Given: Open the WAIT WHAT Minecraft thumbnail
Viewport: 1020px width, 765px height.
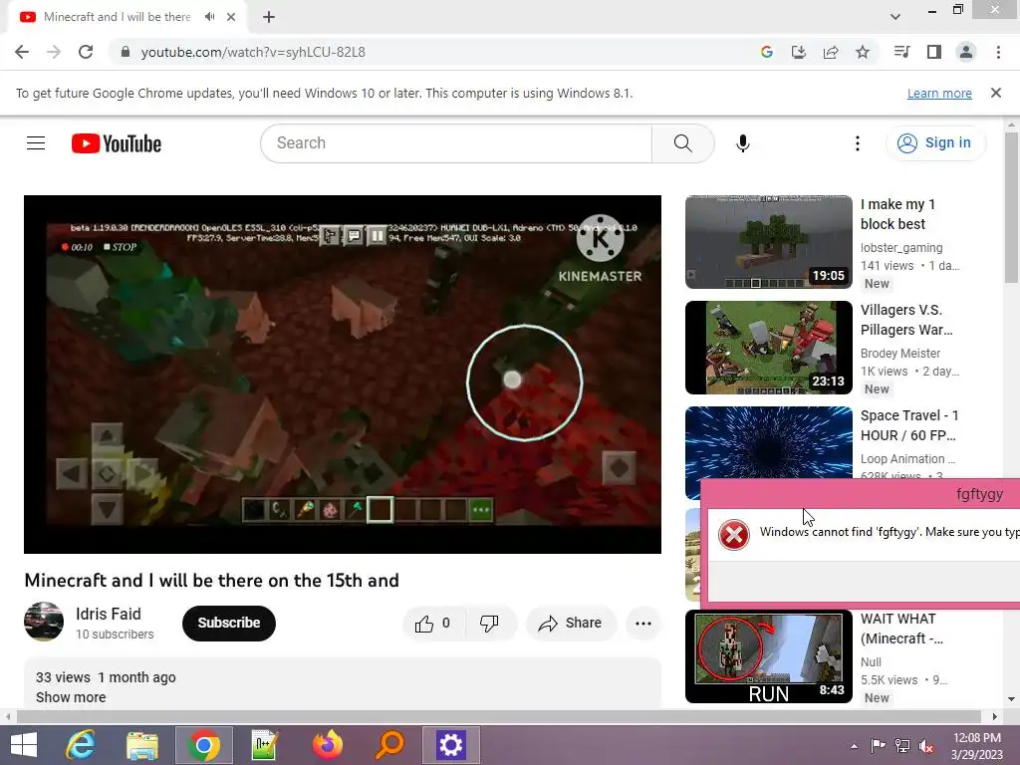Looking at the screenshot, I should pyautogui.click(x=769, y=656).
